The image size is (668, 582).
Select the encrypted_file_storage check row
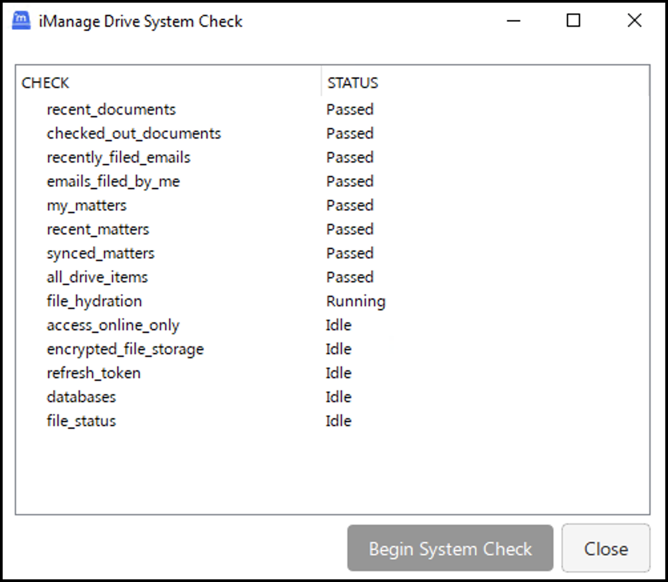(125, 349)
